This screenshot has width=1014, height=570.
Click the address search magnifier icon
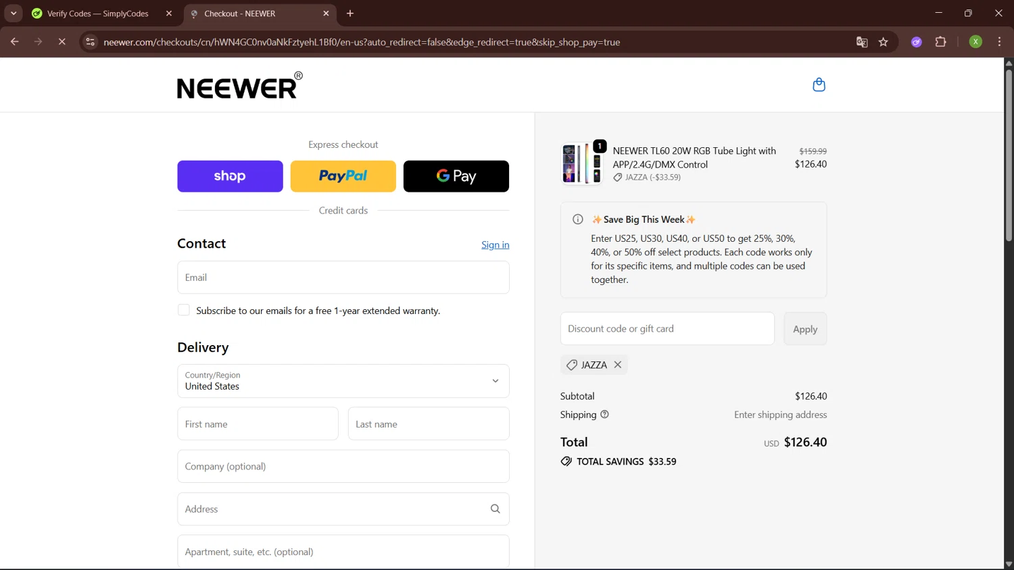click(495, 509)
